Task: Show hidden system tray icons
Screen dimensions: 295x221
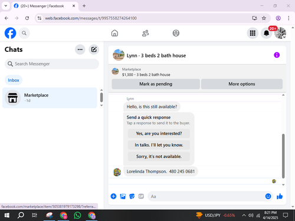Action: pyautogui.click(x=244, y=215)
